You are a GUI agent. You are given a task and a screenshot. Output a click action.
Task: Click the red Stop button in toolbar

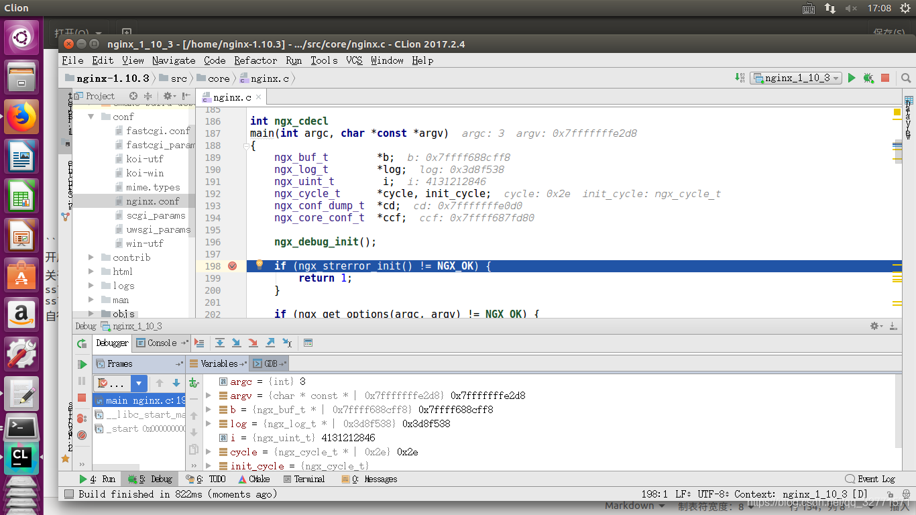pos(885,78)
